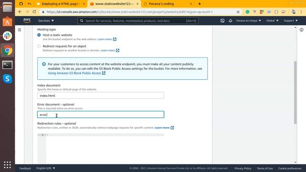
Task: Switch to the Gmail pinned tab
Action: click(30, 4)
